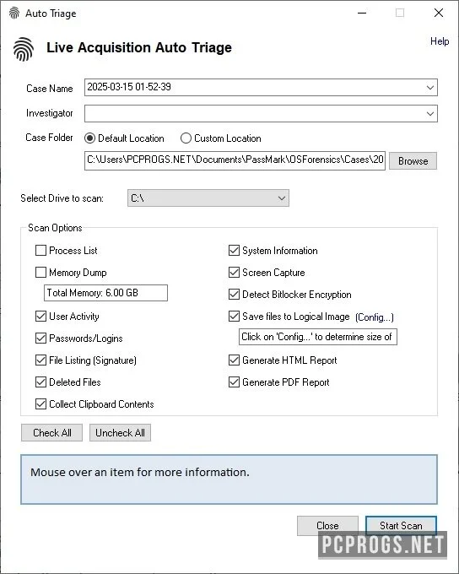459x574 pixels.
Task: Select Custom Location radio button
Action: click(186, 138)
